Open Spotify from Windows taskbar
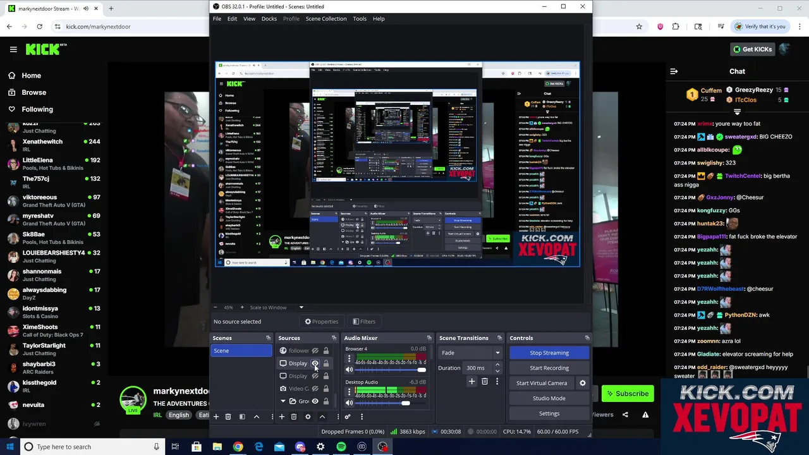Screen dimensions: 809x455 (x=341, y=447)
